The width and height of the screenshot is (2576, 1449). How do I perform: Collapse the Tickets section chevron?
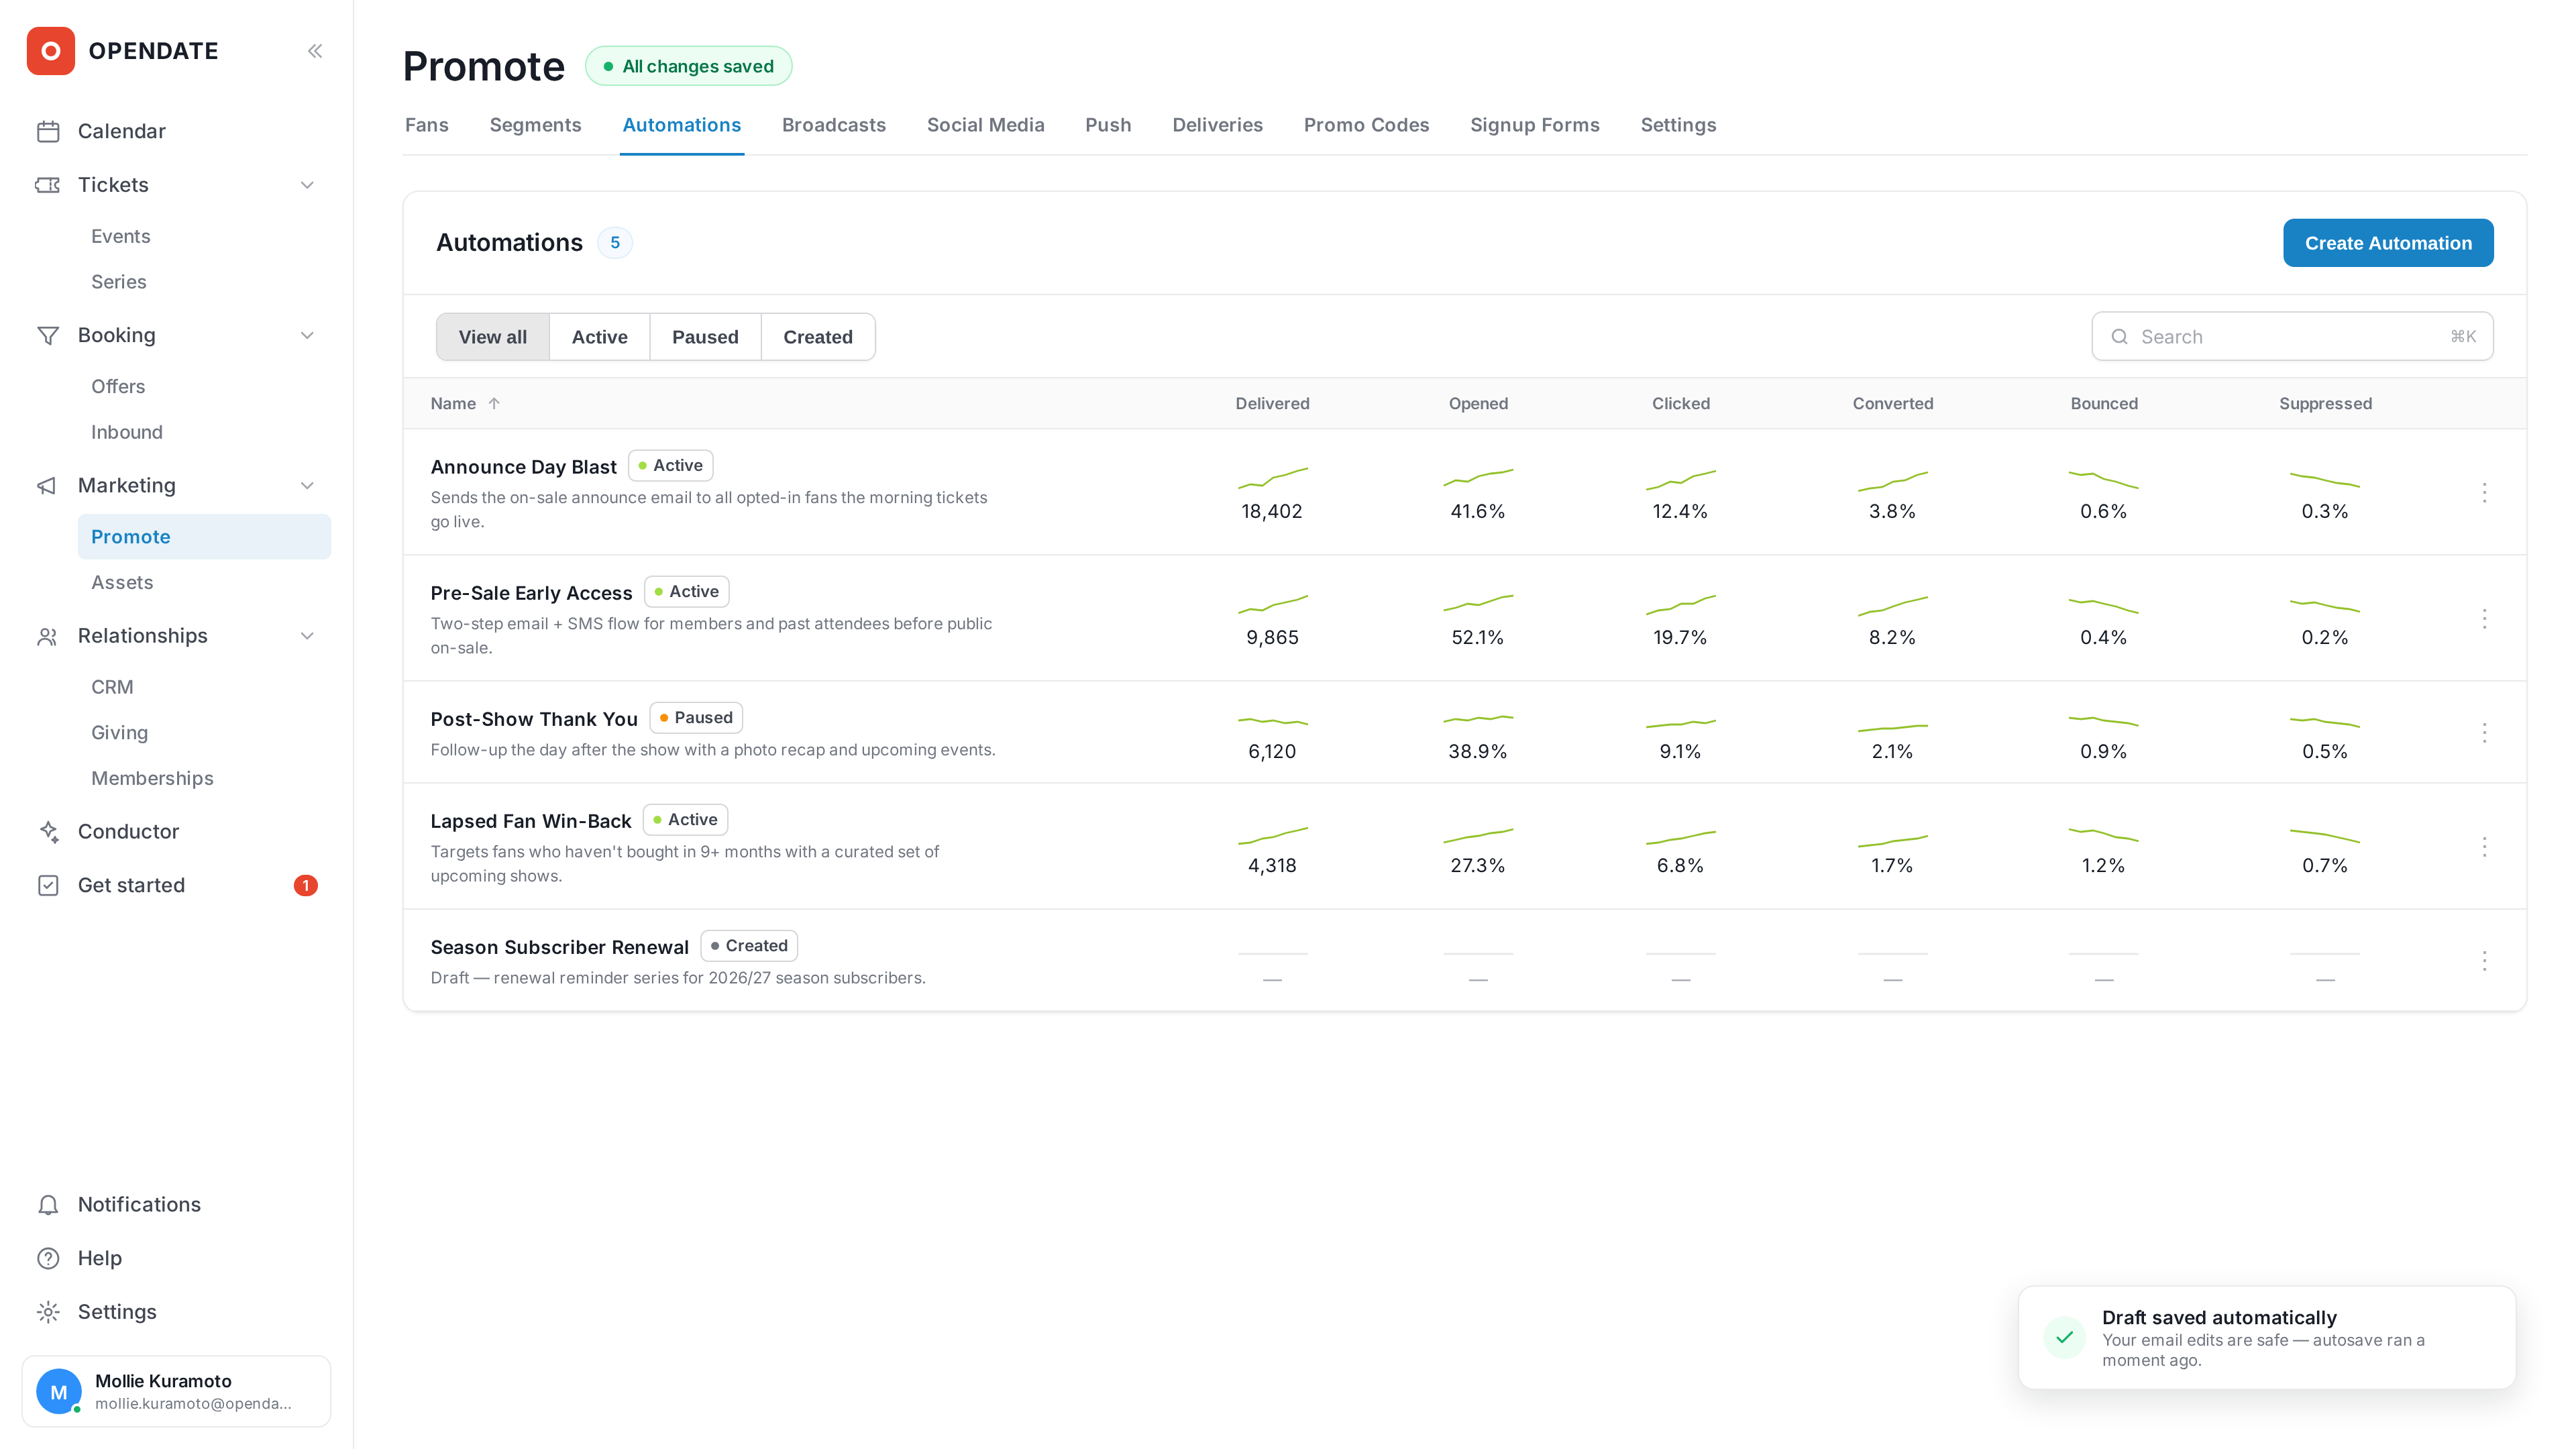(x=307, y=185)
